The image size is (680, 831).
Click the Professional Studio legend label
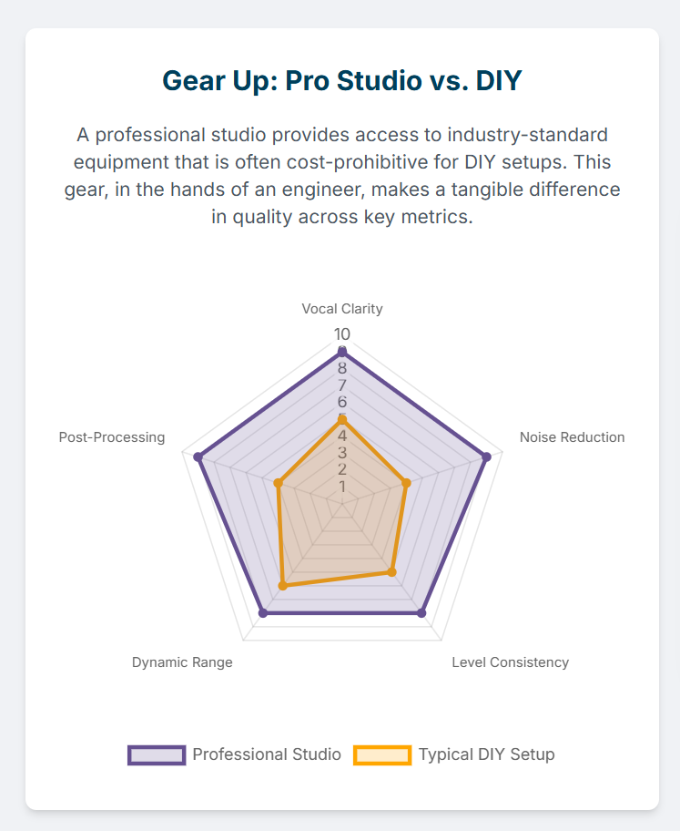click(x=267, y=754)
